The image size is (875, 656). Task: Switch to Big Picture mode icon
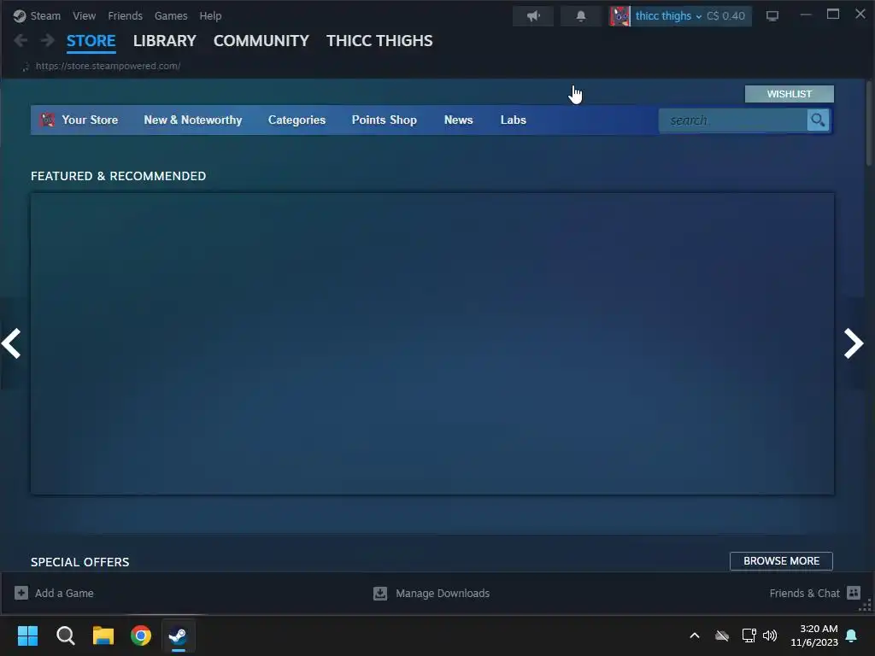tap(772, 15)
